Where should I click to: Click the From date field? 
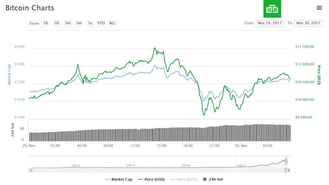[270, 23]
